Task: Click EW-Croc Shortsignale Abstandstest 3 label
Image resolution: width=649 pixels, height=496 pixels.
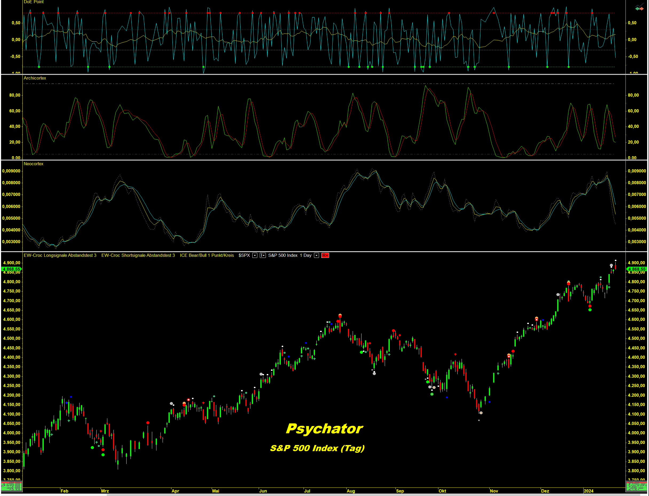Action: click(x=138, y=255)
